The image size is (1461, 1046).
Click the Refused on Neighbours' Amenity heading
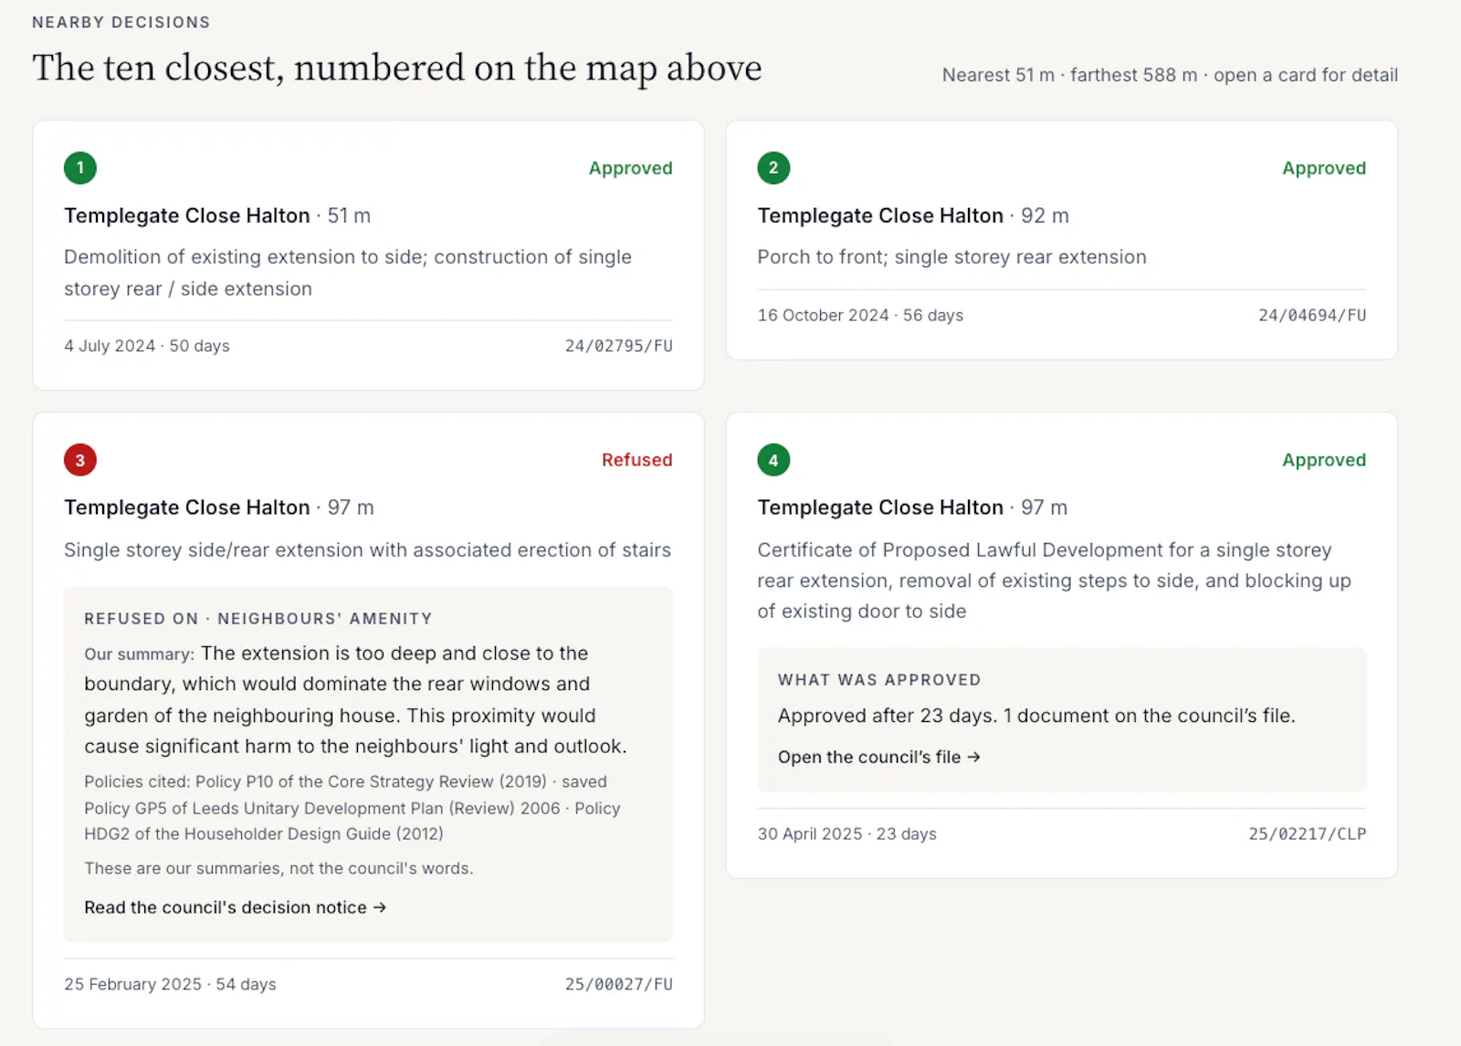[x=258, y=619]
